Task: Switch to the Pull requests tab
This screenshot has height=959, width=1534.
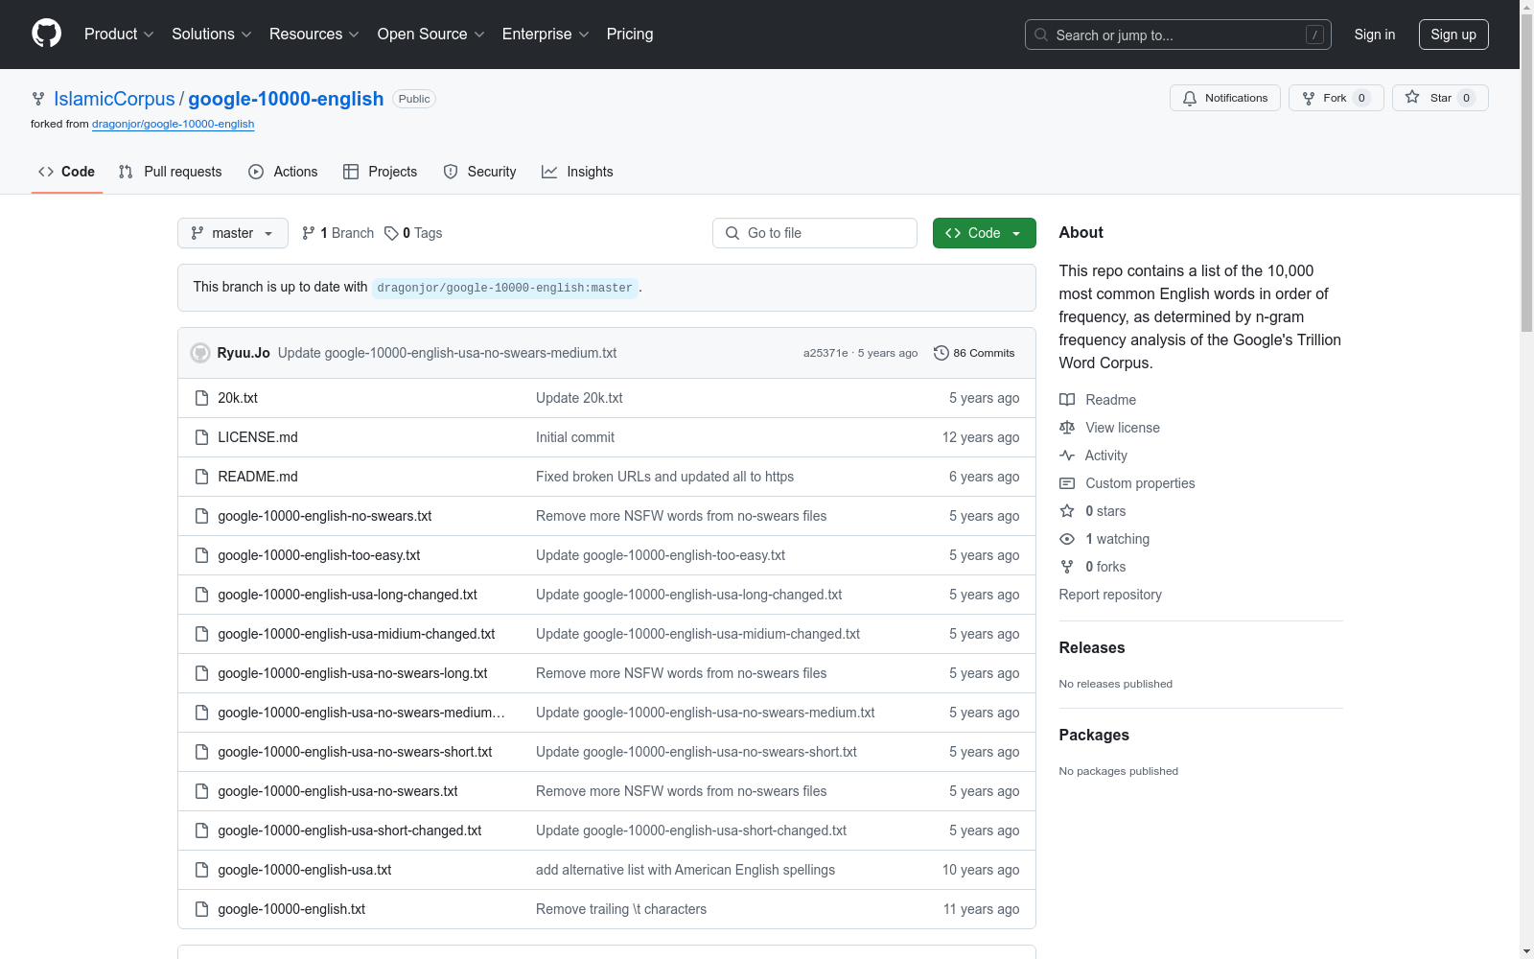Action: coord(171,172)
